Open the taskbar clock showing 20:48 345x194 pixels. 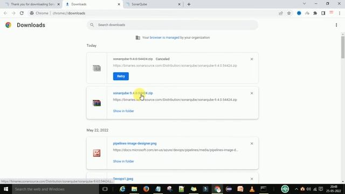[334, 189]
